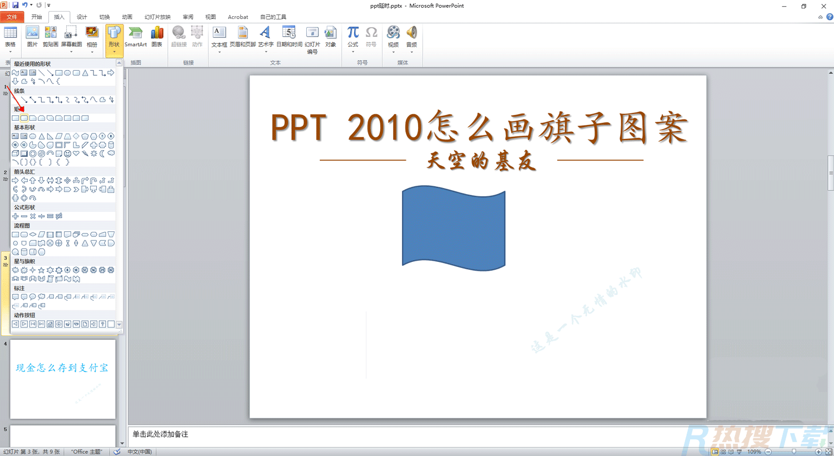Switch to the 设计 ribbon tab
Viewport: 834px width, 456px height.
(82, 17)
